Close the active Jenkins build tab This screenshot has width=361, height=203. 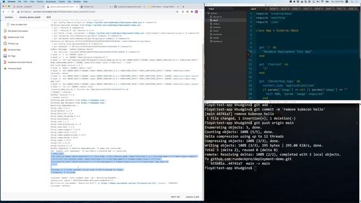(77, 7)
